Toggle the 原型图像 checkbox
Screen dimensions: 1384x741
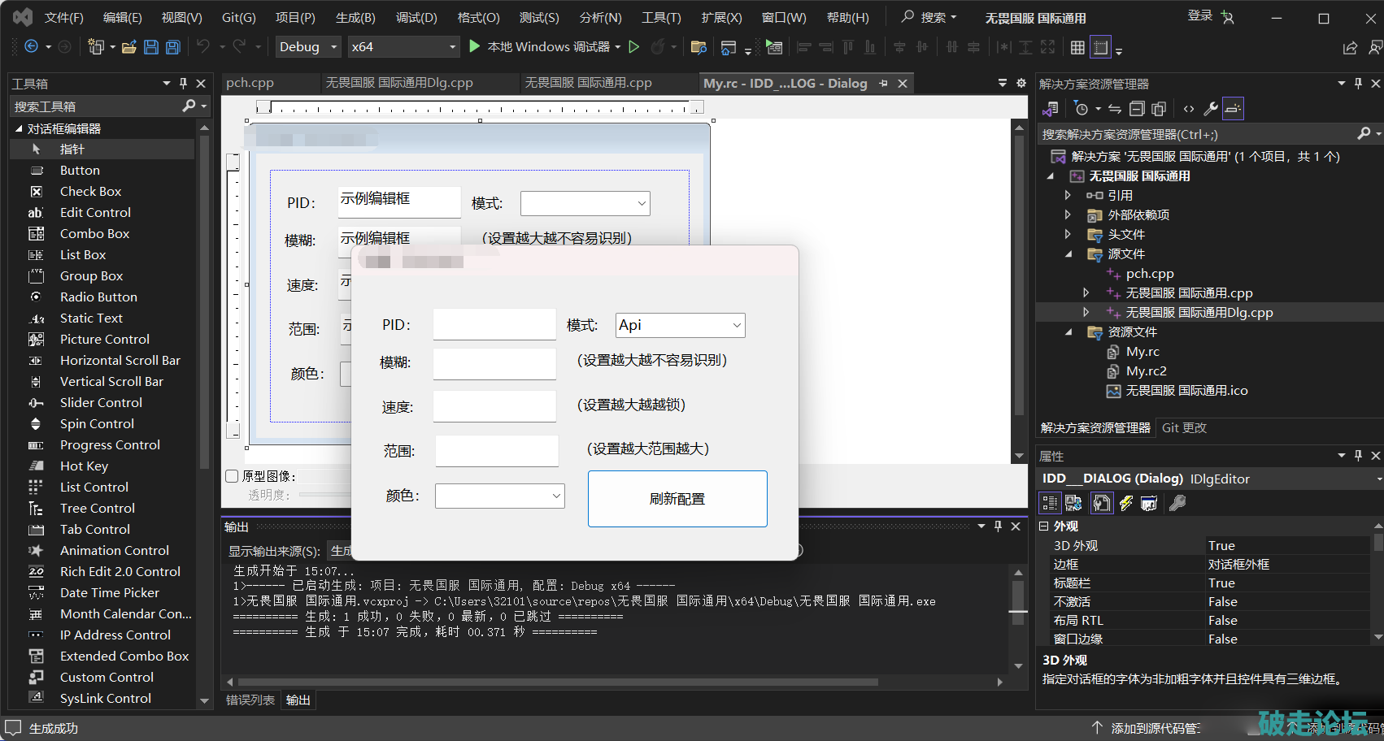(x=233, y=476)
